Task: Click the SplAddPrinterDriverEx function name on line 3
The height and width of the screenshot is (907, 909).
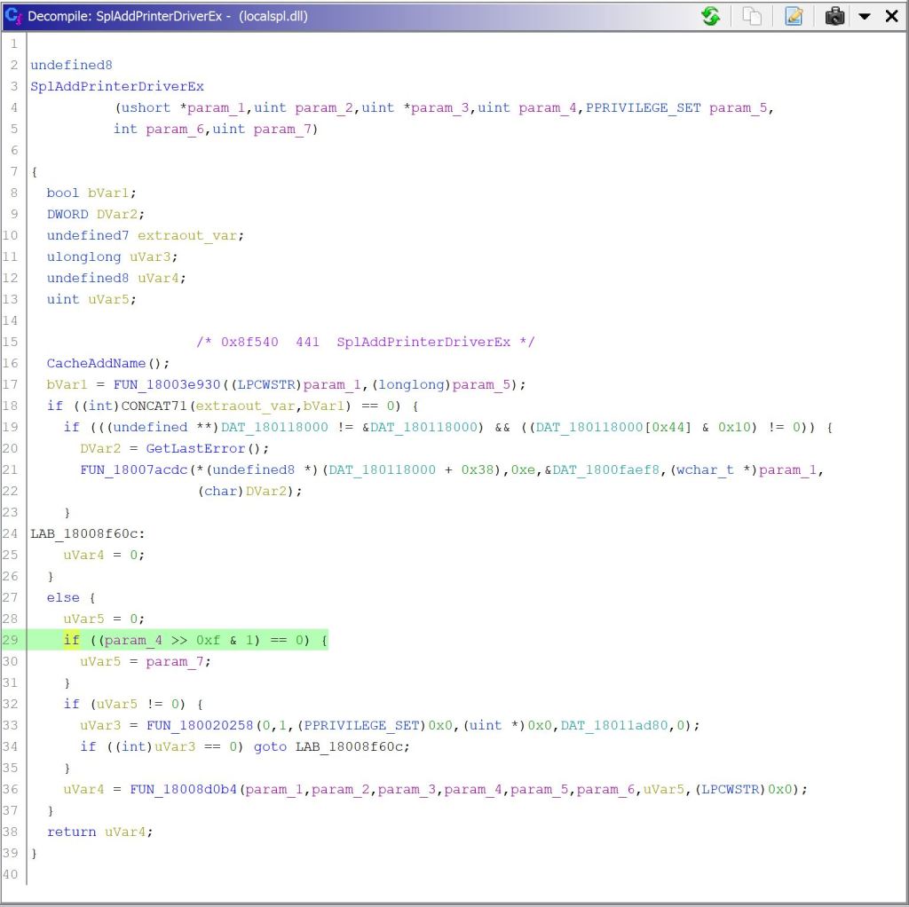Action: [117, 86]
